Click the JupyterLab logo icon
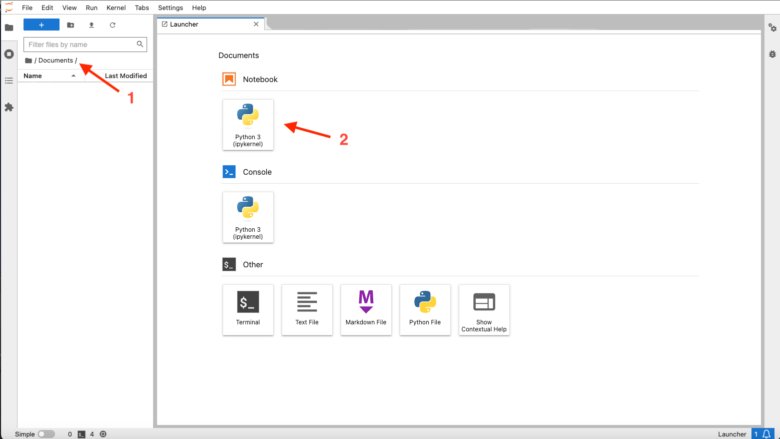The height and width of the screenshot is (439, 780). click(9, 8)
